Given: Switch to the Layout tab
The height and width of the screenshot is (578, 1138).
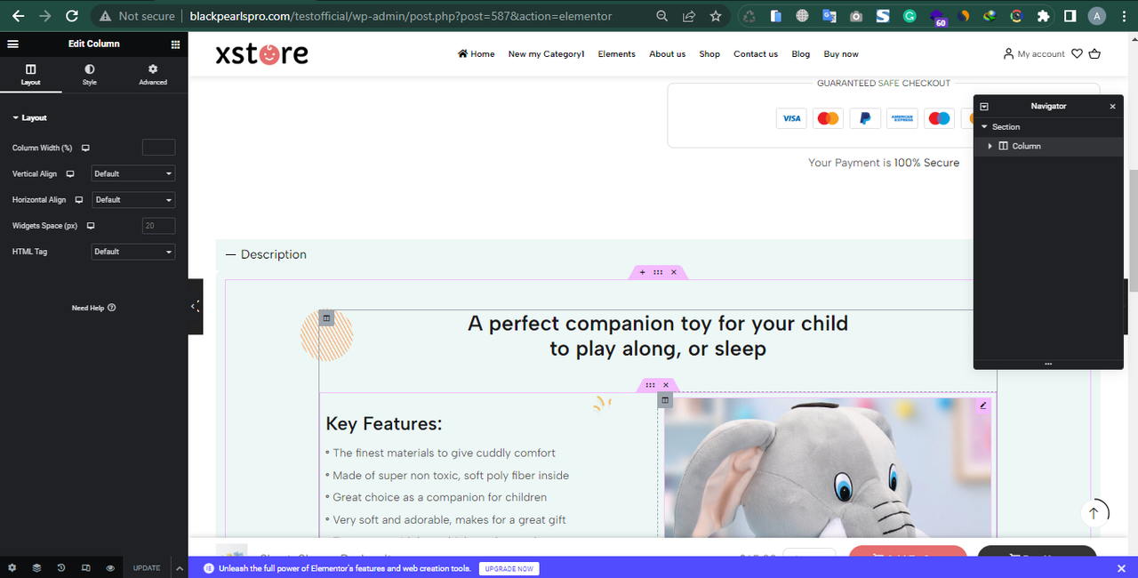Looking at the screenshot, I should click(x=31, y=75).
